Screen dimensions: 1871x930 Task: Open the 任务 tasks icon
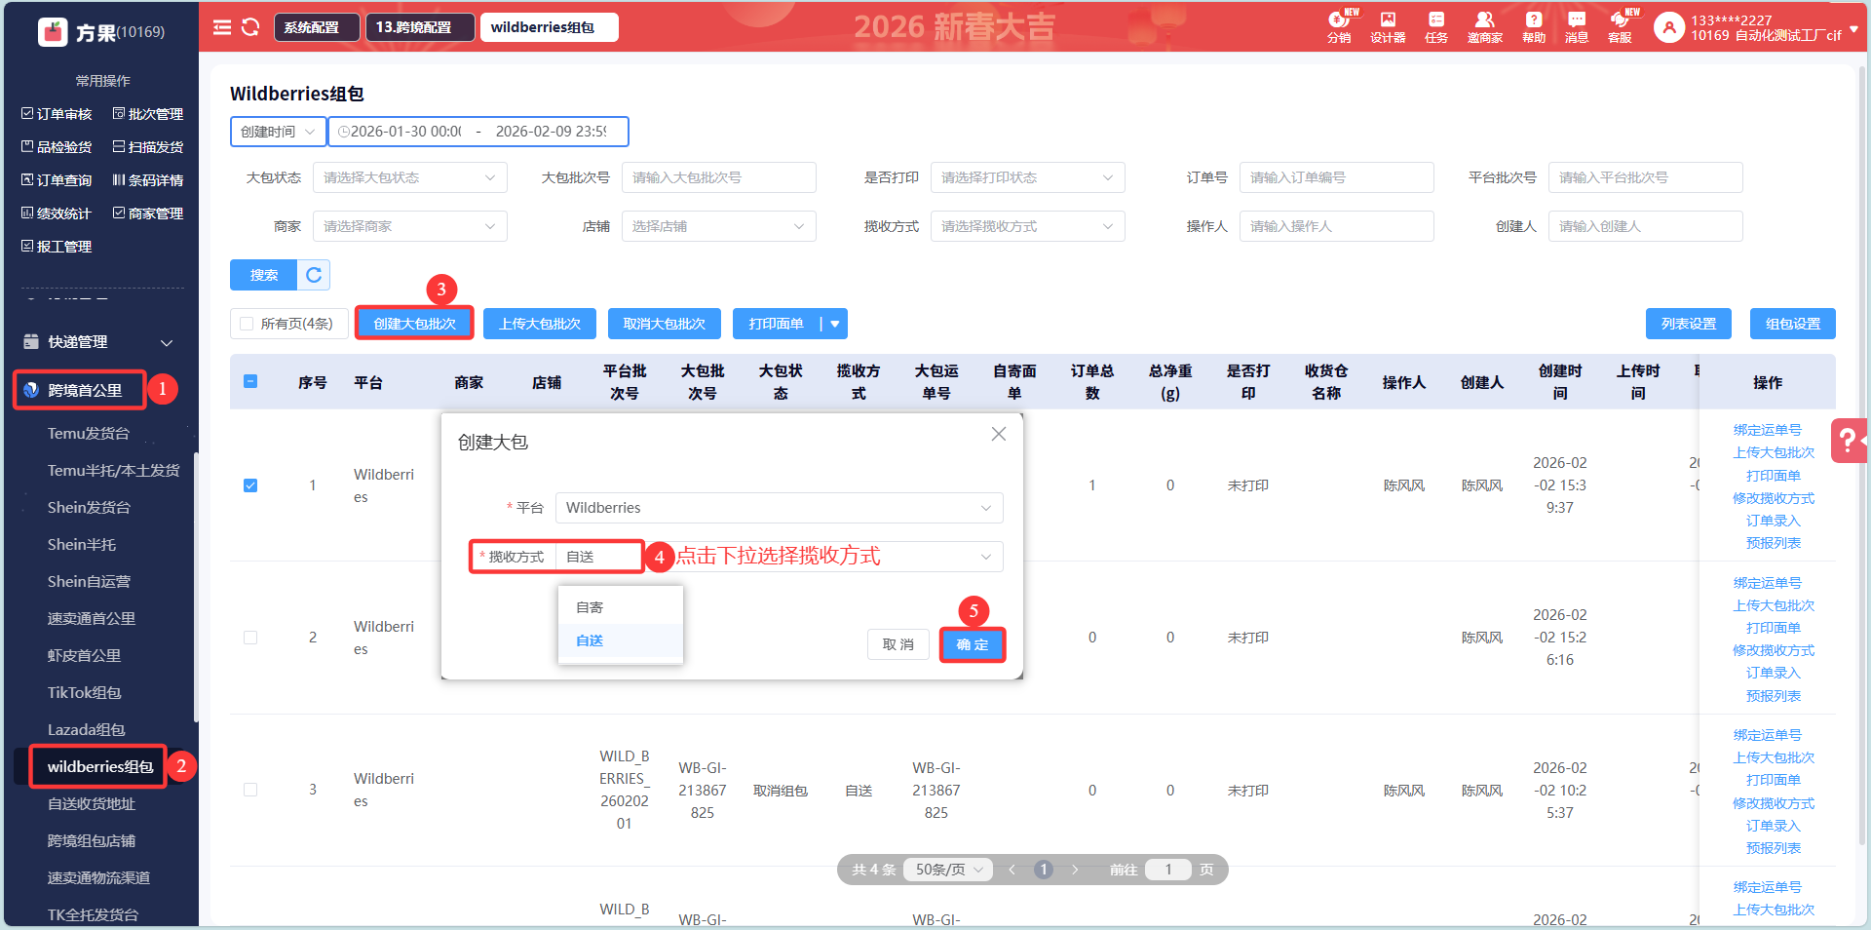[1436, 26]
